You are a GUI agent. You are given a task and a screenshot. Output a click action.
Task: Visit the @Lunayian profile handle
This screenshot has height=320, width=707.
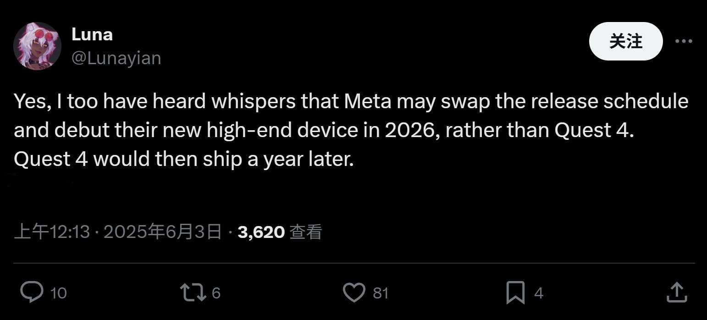point(117,58)
